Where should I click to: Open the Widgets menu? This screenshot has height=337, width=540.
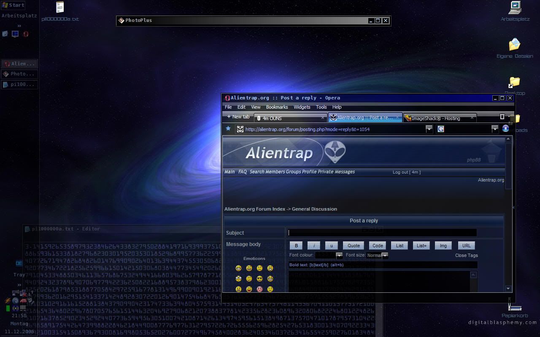(302, 107)
